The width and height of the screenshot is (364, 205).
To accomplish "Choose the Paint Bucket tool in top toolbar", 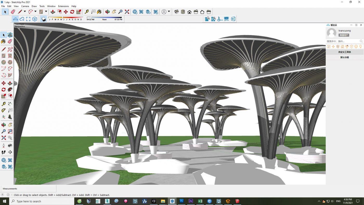I will (x=99, y=12).
